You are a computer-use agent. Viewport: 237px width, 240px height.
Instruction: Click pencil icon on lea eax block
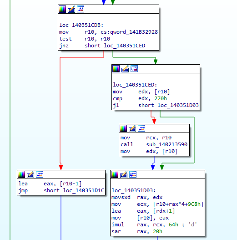[30, 174]
